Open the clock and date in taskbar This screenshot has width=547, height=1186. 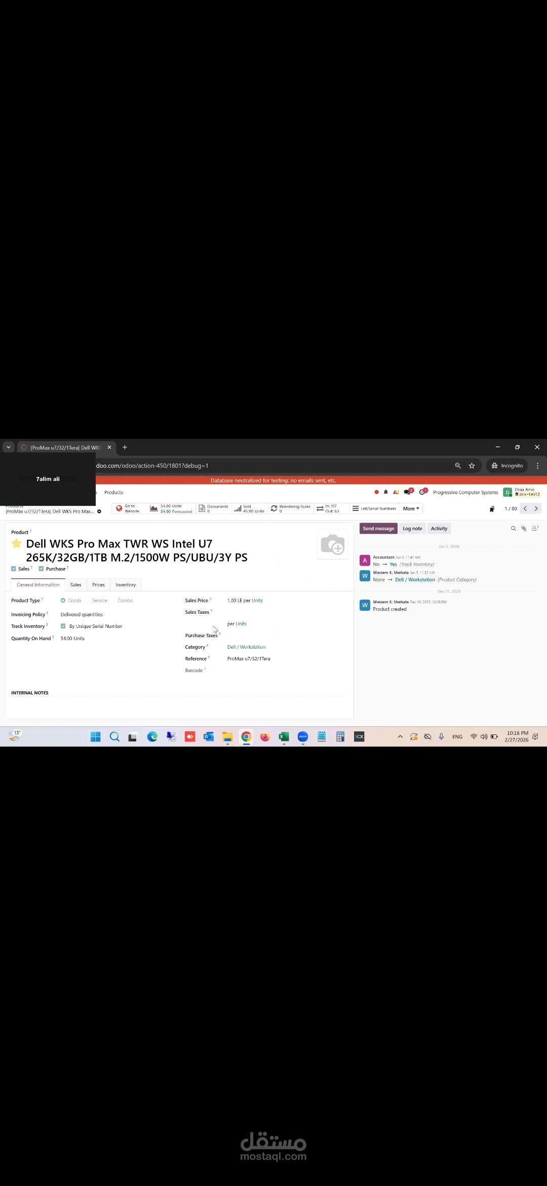click(x=517, y=736)
